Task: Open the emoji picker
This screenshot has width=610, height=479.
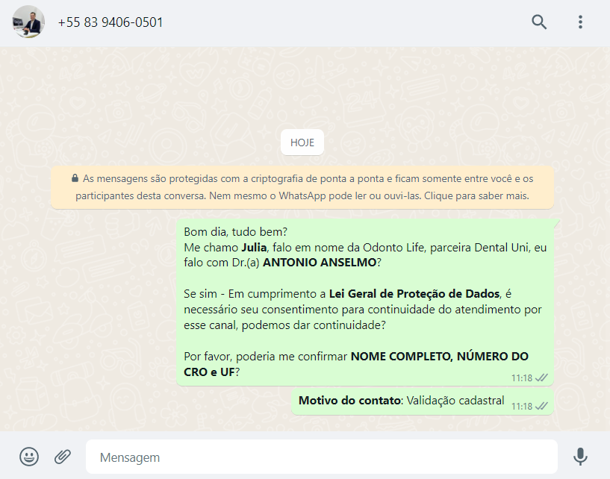Action: coord(29,457)
